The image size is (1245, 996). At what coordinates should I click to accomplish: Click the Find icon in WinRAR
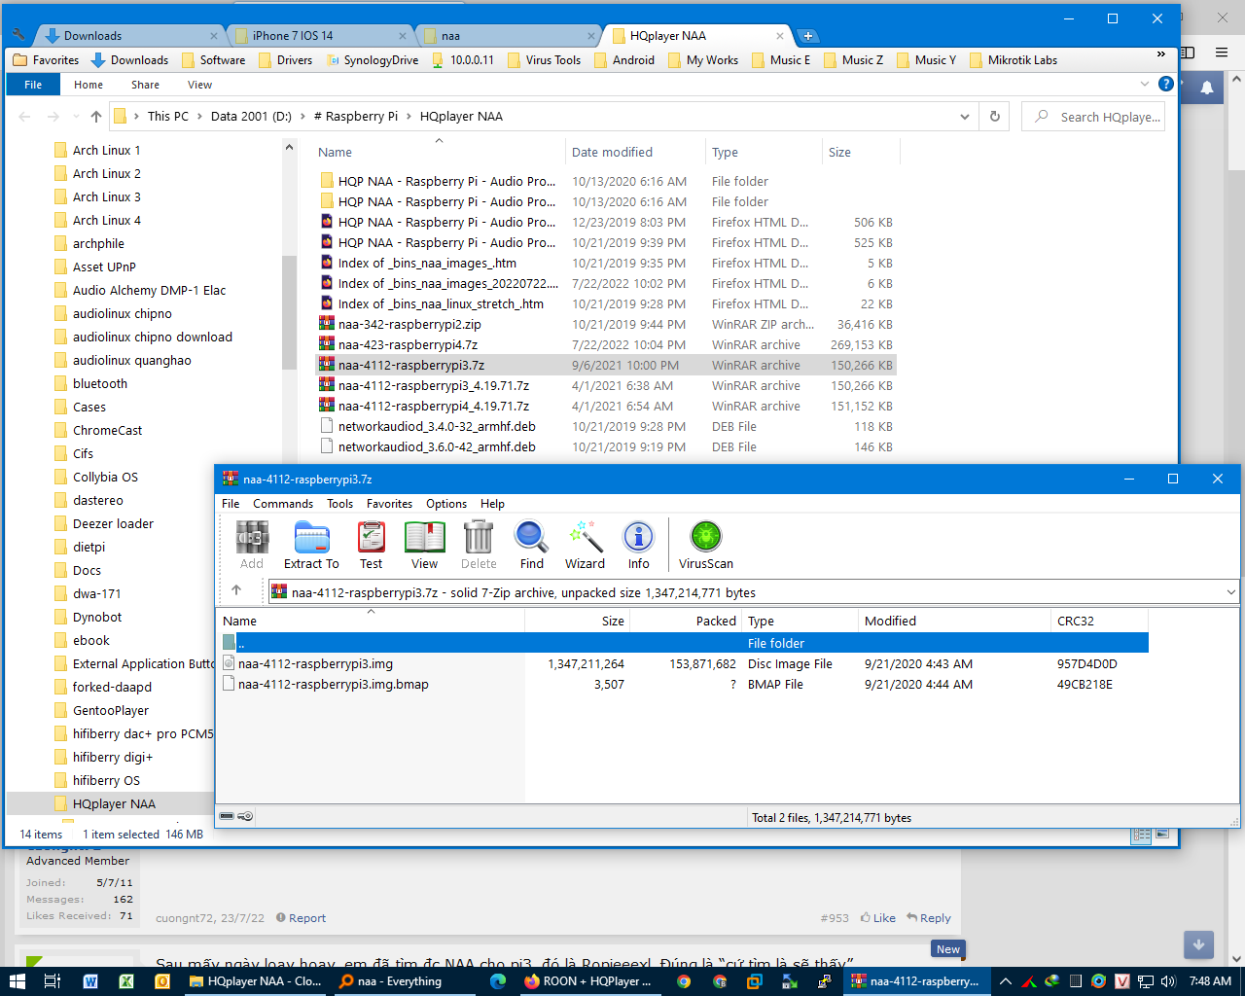[532, 545]
